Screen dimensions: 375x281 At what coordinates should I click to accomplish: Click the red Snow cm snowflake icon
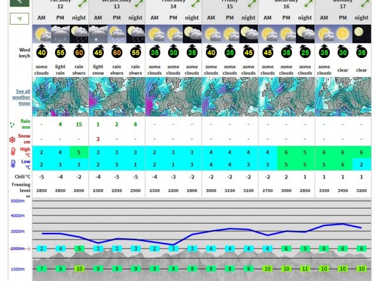[12, 139]
